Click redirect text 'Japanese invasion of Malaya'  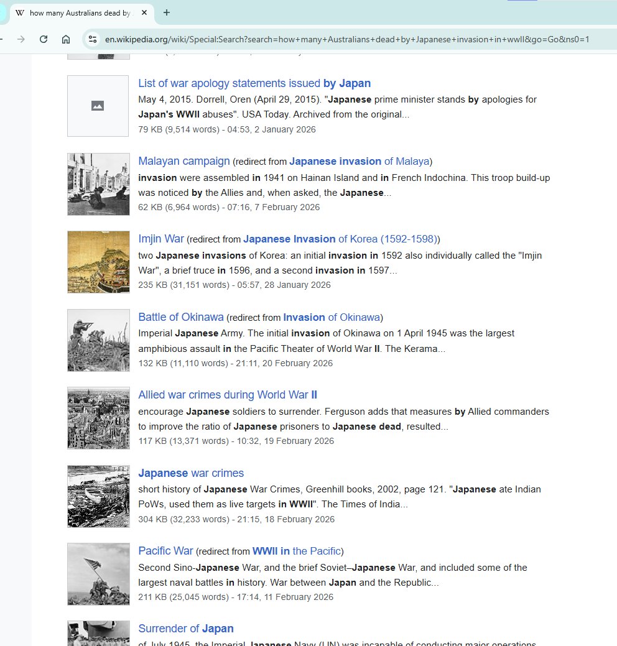coord(360,162)
